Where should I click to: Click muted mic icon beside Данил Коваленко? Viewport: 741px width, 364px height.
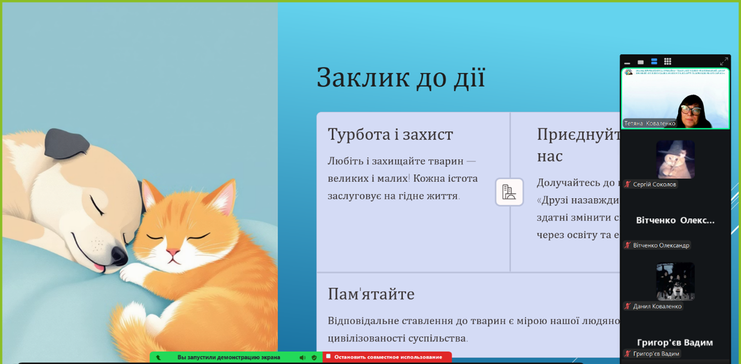point(628,306)
